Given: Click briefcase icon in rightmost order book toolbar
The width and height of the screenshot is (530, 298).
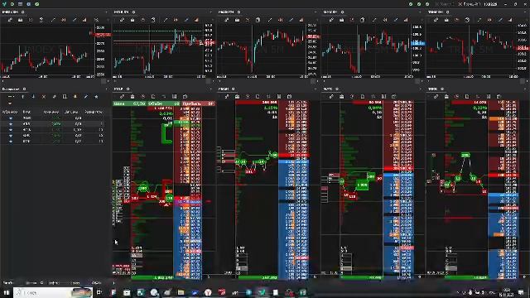Looking at the screenshot, I should click(446, 97).
